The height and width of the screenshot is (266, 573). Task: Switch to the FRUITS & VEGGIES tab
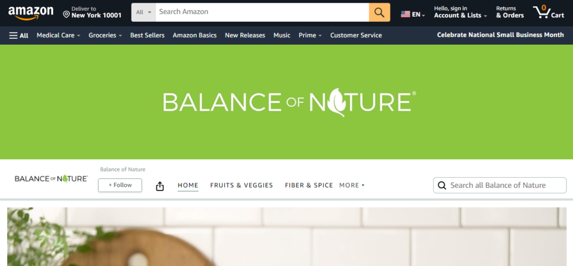click(x=242, y=186)
